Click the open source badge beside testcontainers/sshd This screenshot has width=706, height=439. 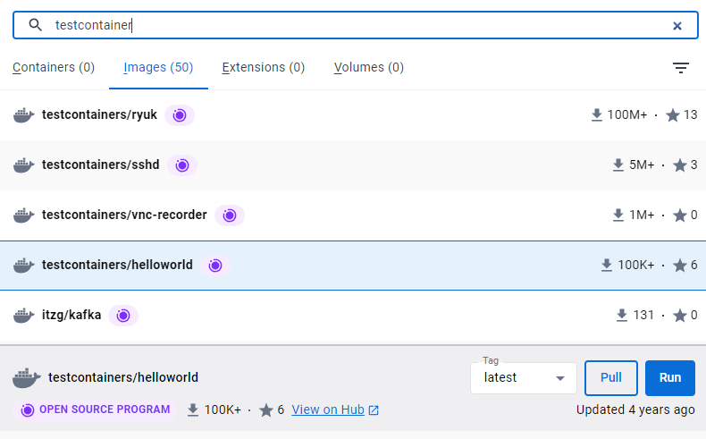tap(182, 165)
